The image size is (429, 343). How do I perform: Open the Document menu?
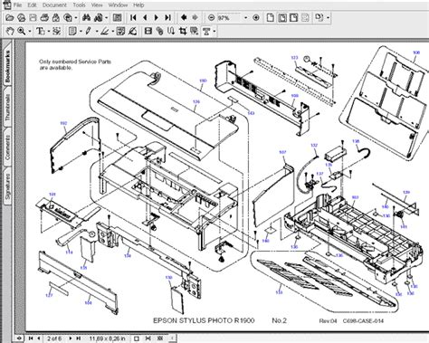click(54, 5)
